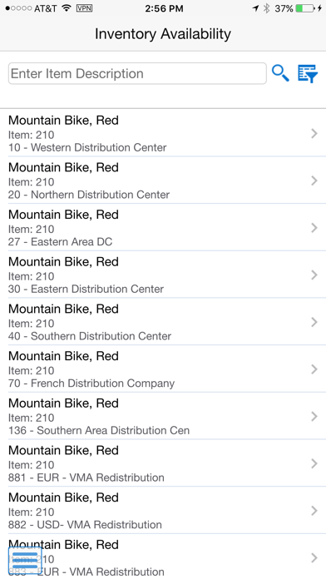Select the 40 - Southern Distribution Center item
The height and width of the screenshot is (579, 326).
[x=163, y=322]
